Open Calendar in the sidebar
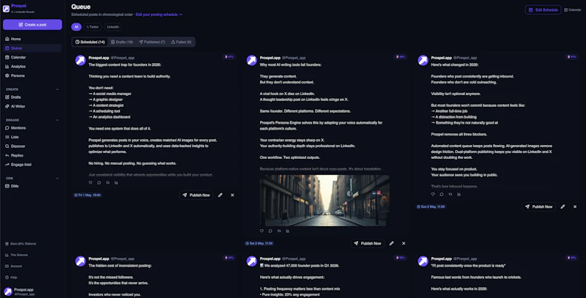This screenshot has height=298, width=586. click(x=32, y=57)
